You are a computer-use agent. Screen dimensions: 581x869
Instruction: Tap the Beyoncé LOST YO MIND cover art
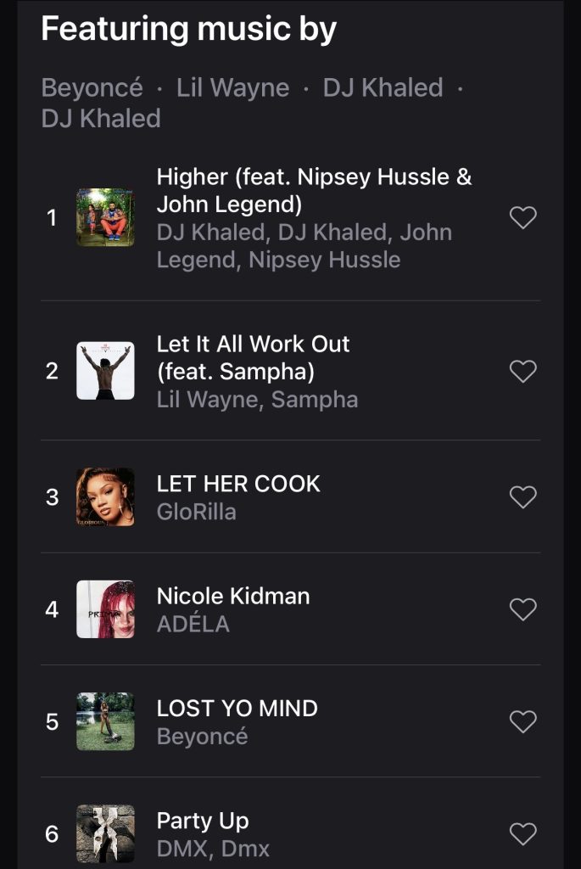coord(105,721)
